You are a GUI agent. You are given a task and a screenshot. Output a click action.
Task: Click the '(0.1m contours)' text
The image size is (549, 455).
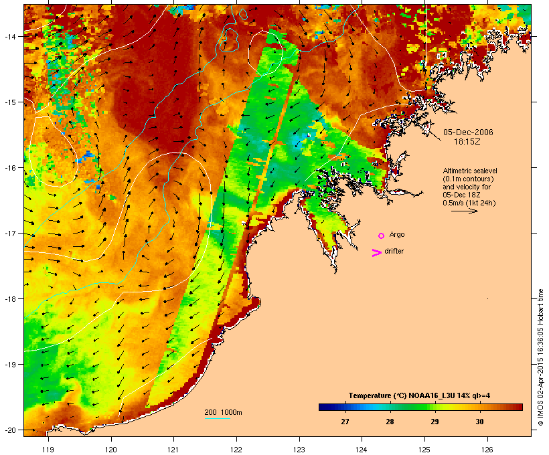tap(468, 179)
